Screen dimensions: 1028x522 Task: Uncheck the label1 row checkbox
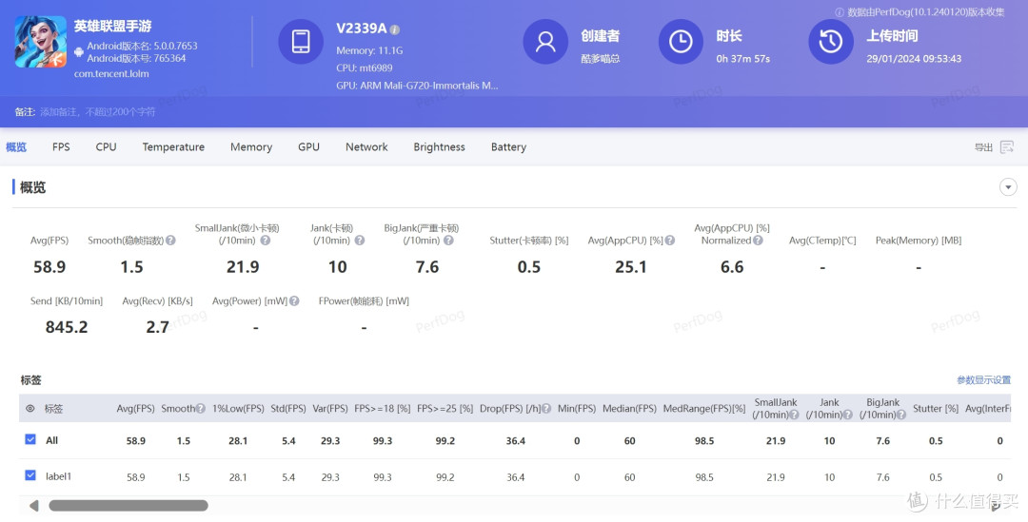tap(30, 475)
